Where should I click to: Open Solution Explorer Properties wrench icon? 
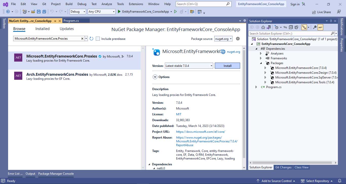tap(314, 27)
